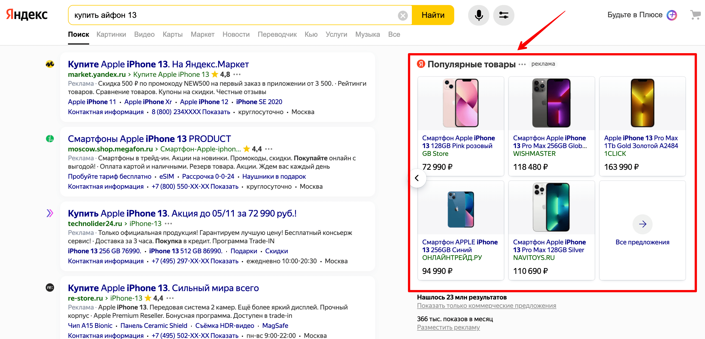Click the microphone voice search icon
705x339 pixels.
coord(478,15)
